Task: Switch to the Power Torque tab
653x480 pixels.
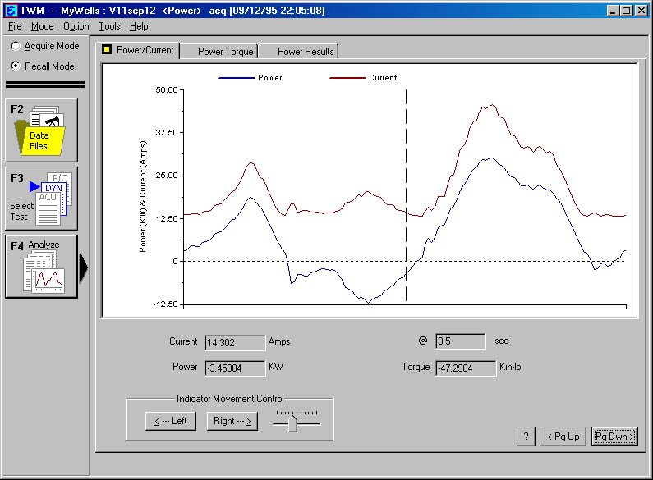Action: (226, 51)
